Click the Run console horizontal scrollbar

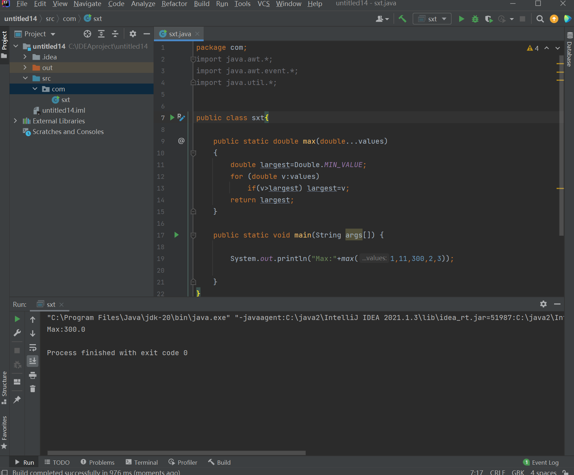tap(176, 453)
